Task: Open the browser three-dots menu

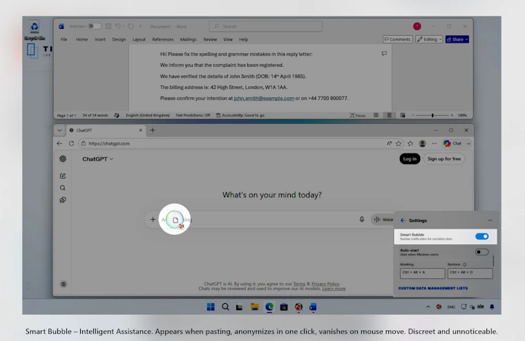Action: 435,143
